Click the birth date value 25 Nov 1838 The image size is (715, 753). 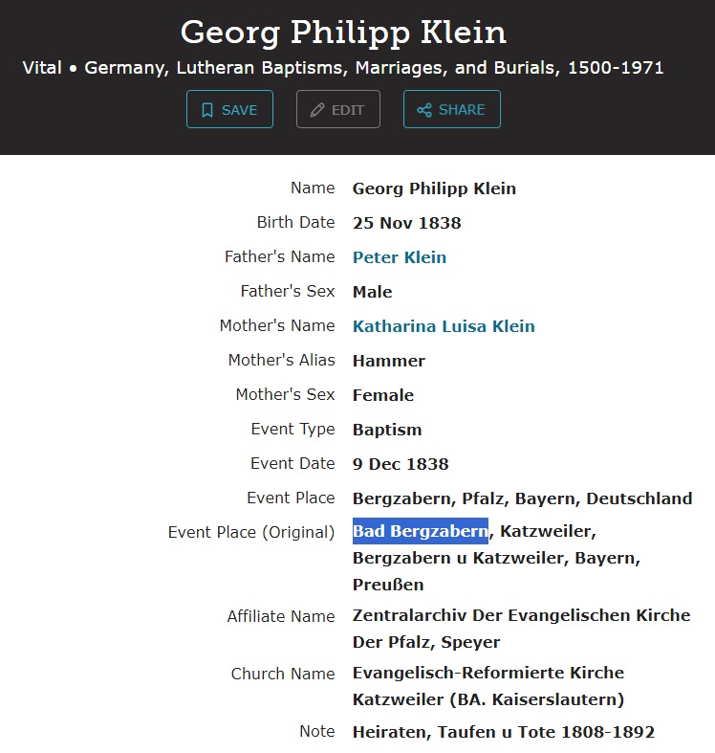[x=406, y=223]
